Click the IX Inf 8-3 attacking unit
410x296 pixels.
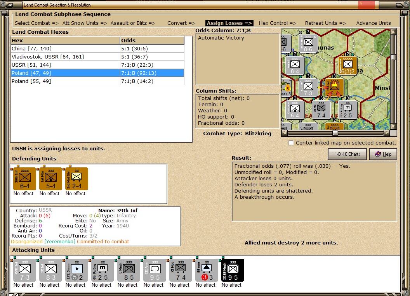click(x=50, y=270)
